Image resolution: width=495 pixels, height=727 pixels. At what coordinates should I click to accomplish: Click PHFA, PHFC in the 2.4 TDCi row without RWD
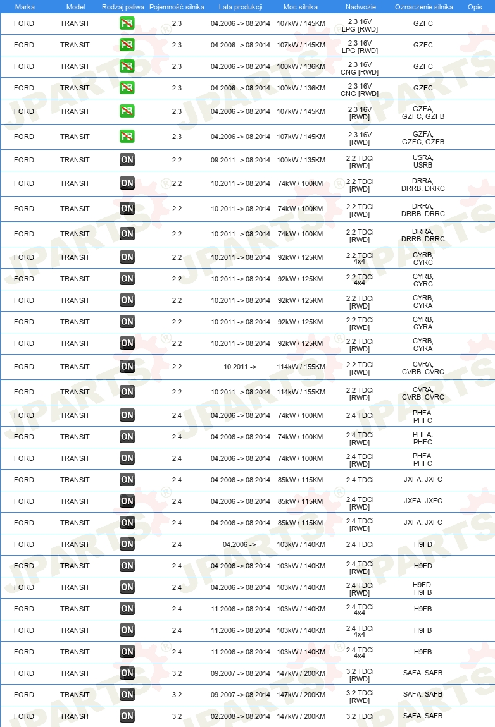click(x=423, y=417)
